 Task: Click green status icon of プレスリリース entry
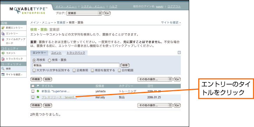coord(38,97)
